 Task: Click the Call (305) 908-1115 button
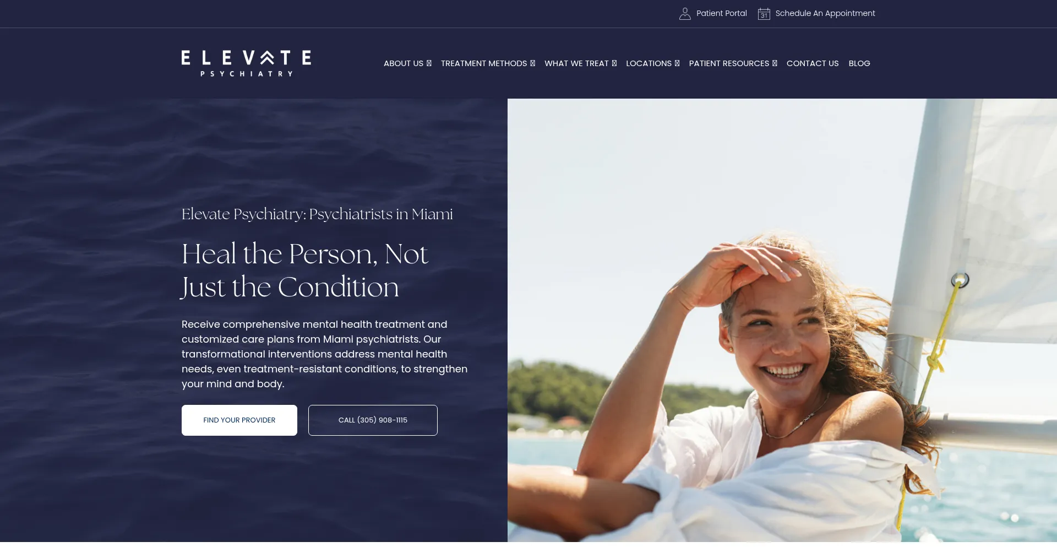point(373,420)
